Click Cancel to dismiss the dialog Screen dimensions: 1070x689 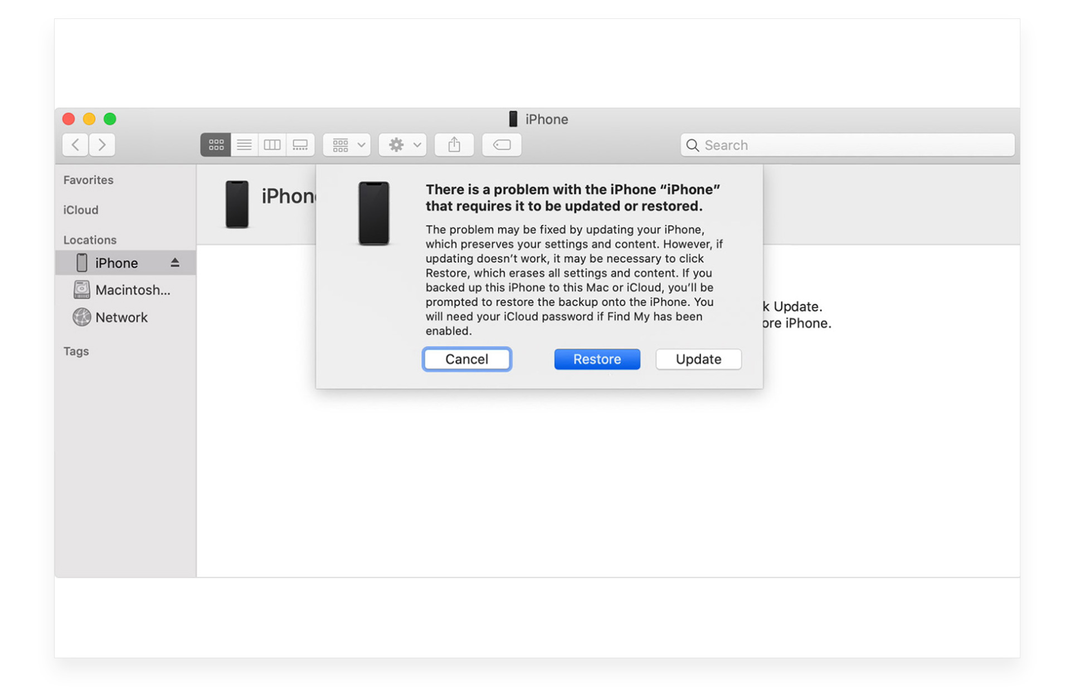point(466,359)
